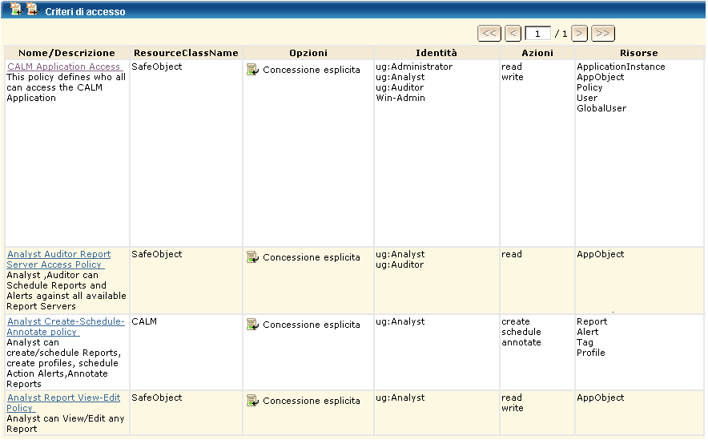Image resolution: width=708 pixels, height=440 pixels.
Task: Click the 'annotate' action entry
Action: (x=521, y=342)
